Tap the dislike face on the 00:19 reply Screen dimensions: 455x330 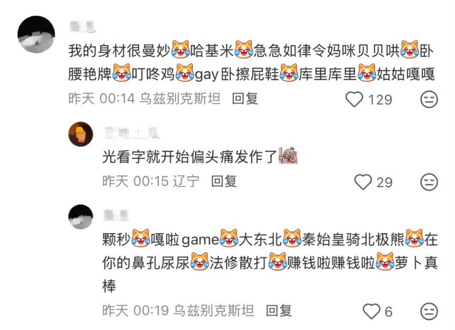pos(429,311)
